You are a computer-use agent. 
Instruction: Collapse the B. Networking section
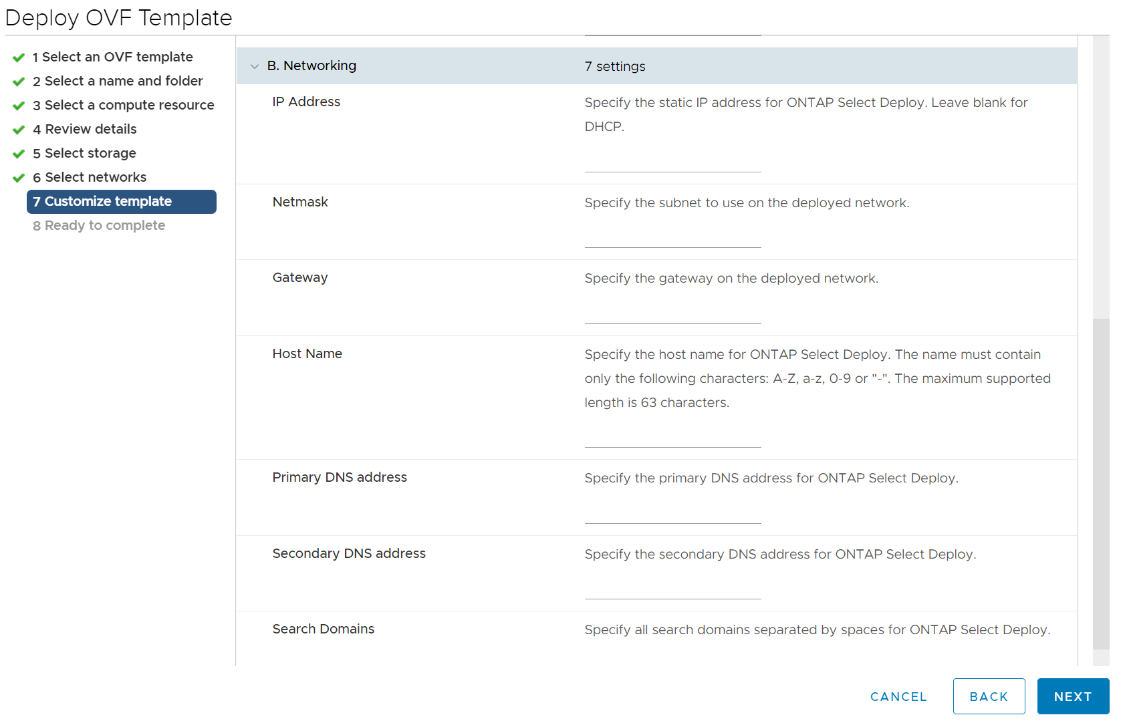coord(255,66)
